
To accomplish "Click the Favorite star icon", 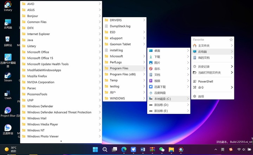I will click(231, 40).
